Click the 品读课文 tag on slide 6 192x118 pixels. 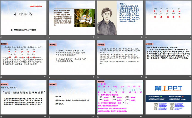[53, 45]
